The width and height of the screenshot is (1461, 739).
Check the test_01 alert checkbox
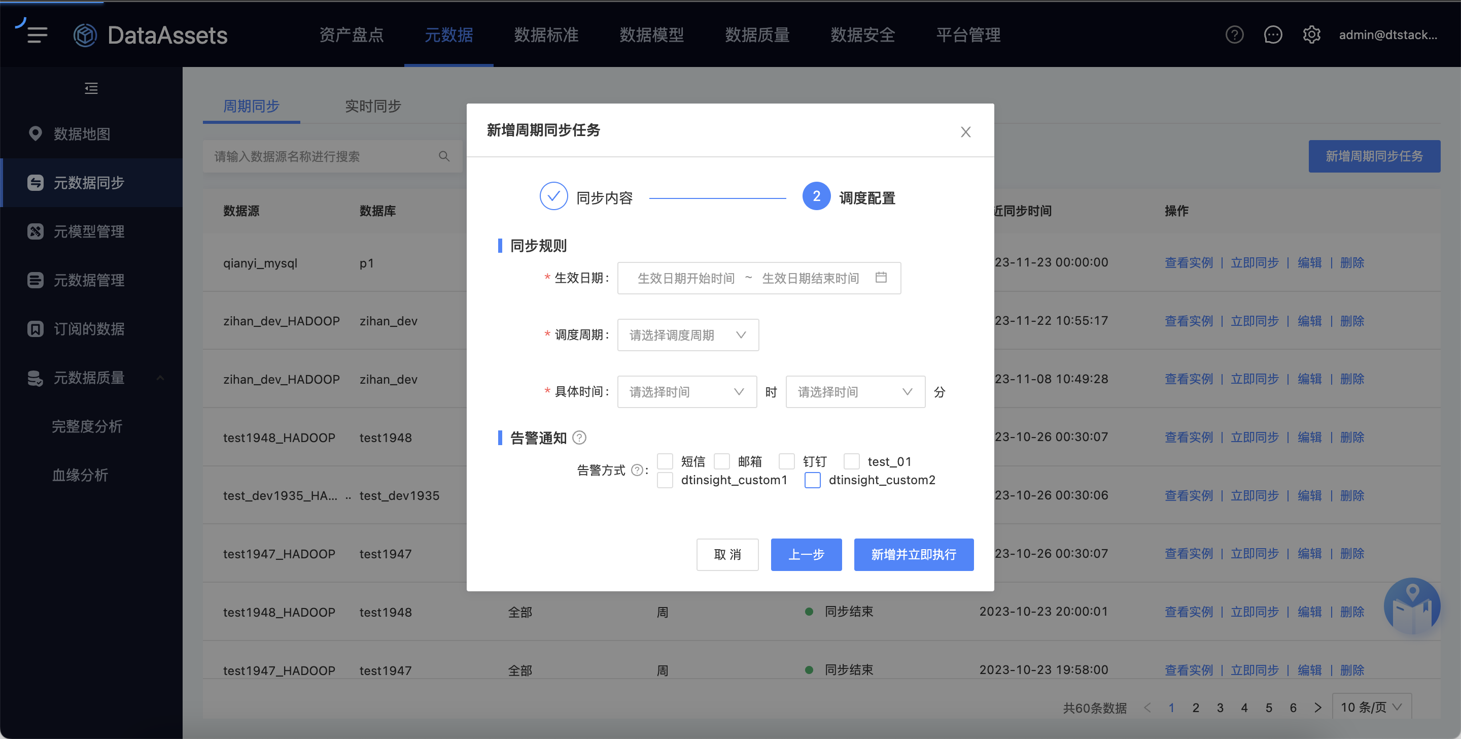851,461
